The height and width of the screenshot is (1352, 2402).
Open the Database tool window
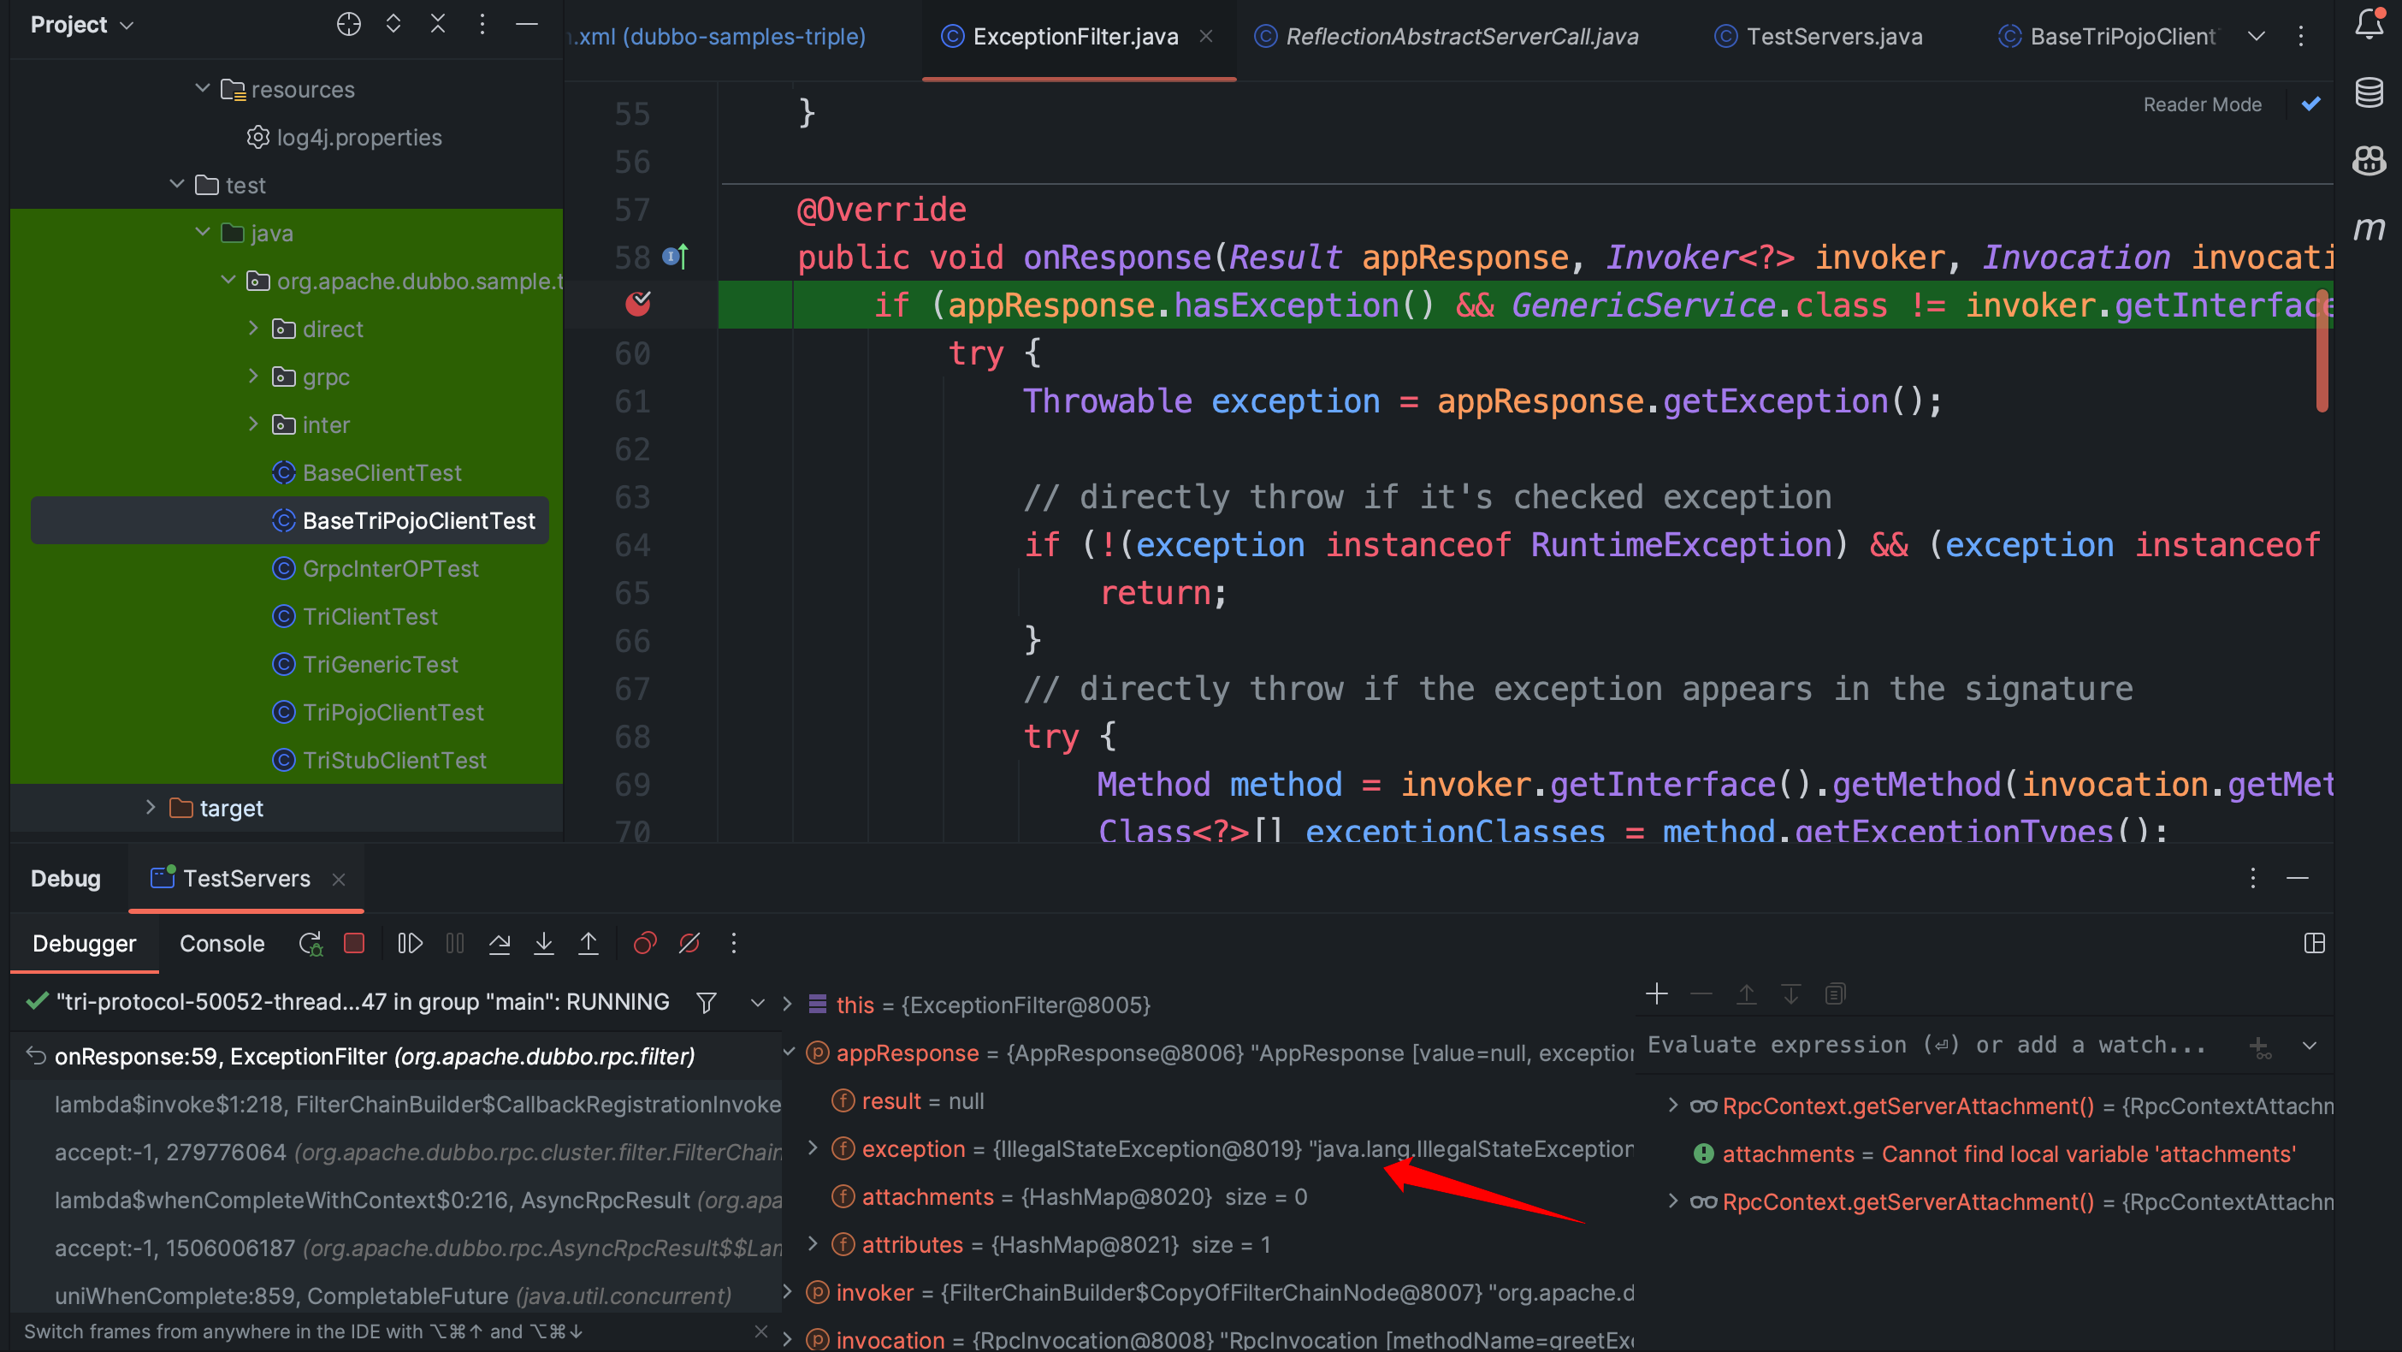pyautogui.click(x=2369, y=92)
